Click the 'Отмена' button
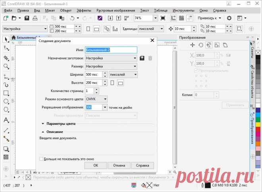This screenshot has width=262, height=192. [119, 165]
